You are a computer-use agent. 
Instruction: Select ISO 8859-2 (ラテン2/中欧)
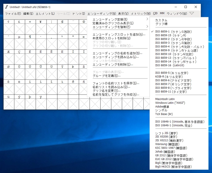179,39
